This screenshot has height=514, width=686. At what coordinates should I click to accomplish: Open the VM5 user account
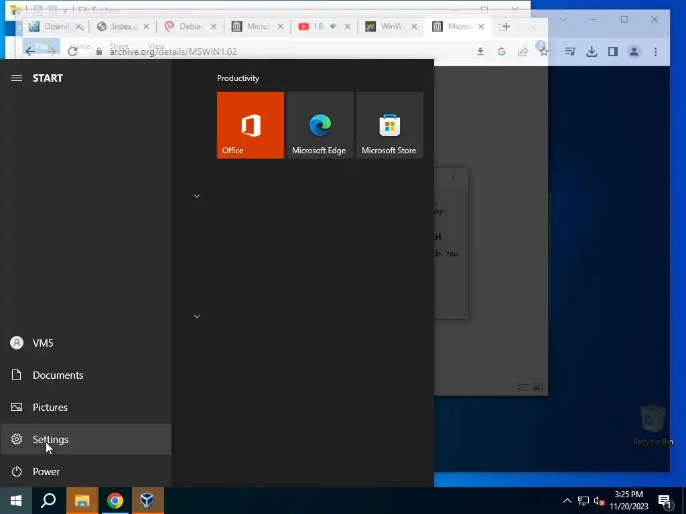pyautogui.click(x=85, y=343)
